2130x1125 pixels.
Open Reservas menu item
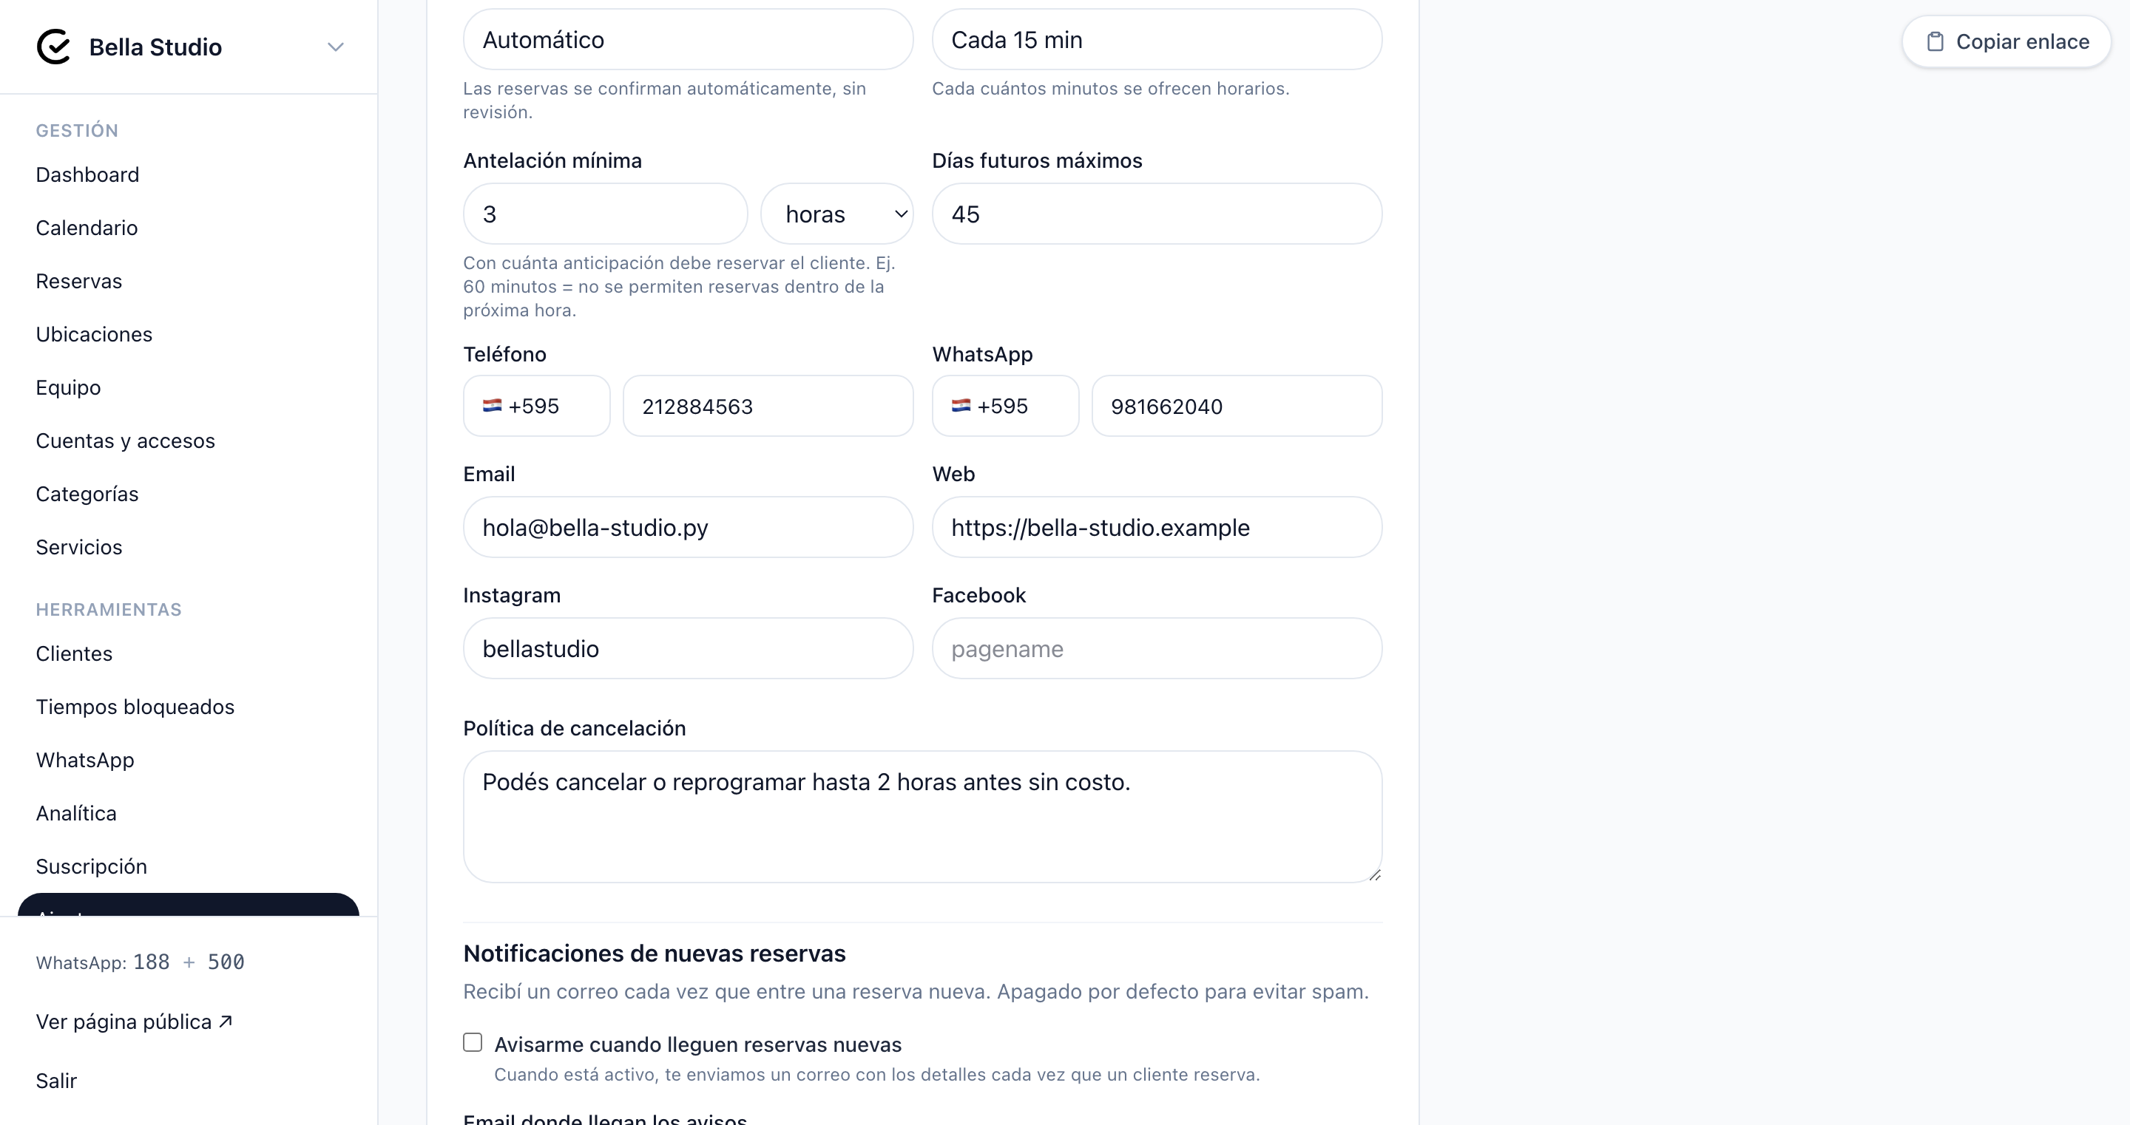point(78,281)
